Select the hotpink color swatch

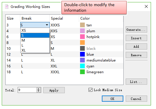82,37
